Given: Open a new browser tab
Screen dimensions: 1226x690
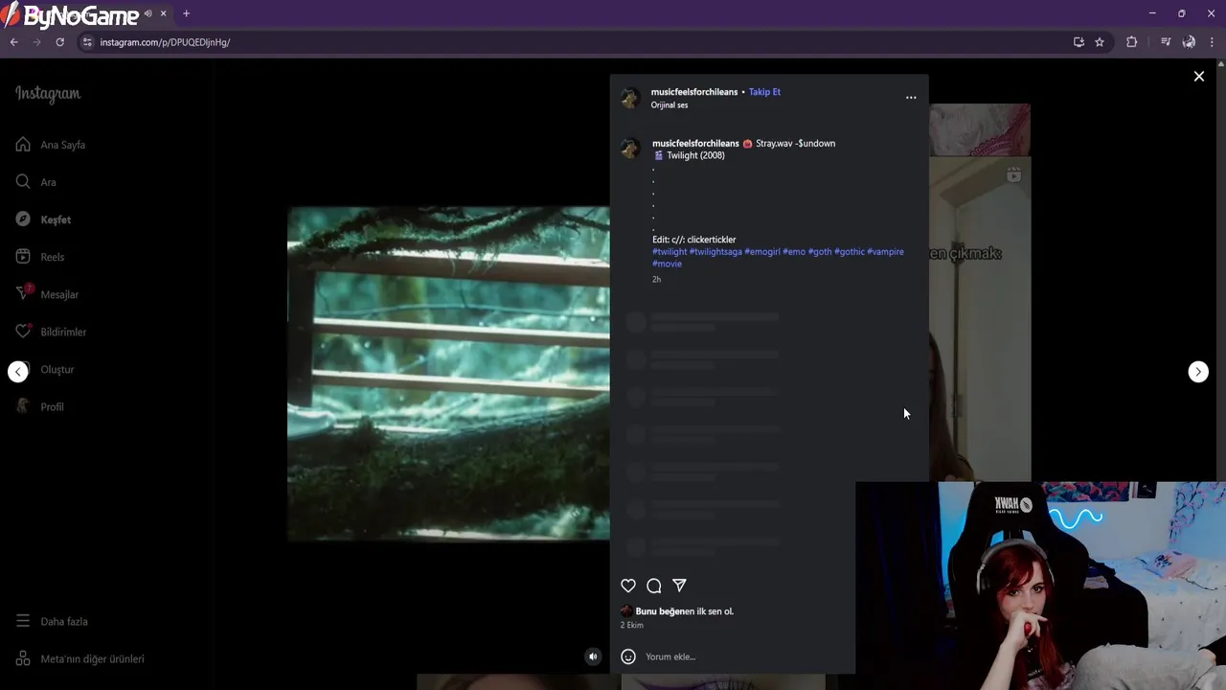Looking at the screenshot, I should 186,13.
